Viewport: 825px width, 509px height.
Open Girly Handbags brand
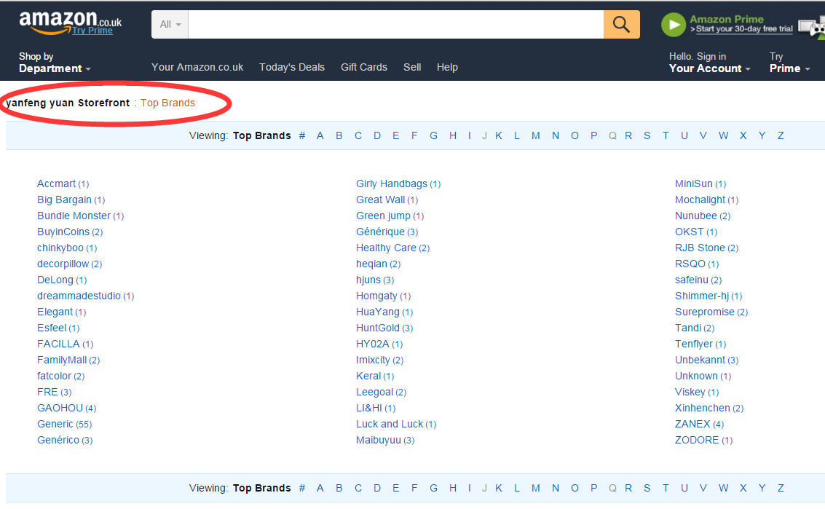[x=392, y=184]
